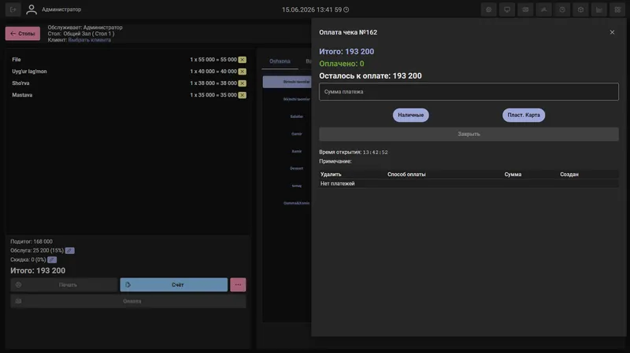Click the Нет платежей table row
This screenshot has width=630, height=353.
click(x=469, y=184)
